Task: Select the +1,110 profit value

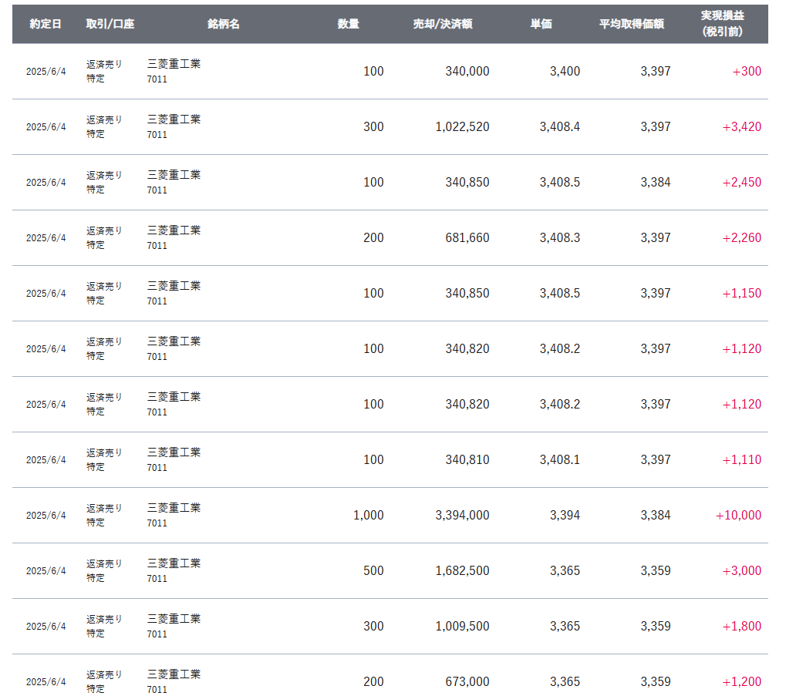Action: coord(742,459)
